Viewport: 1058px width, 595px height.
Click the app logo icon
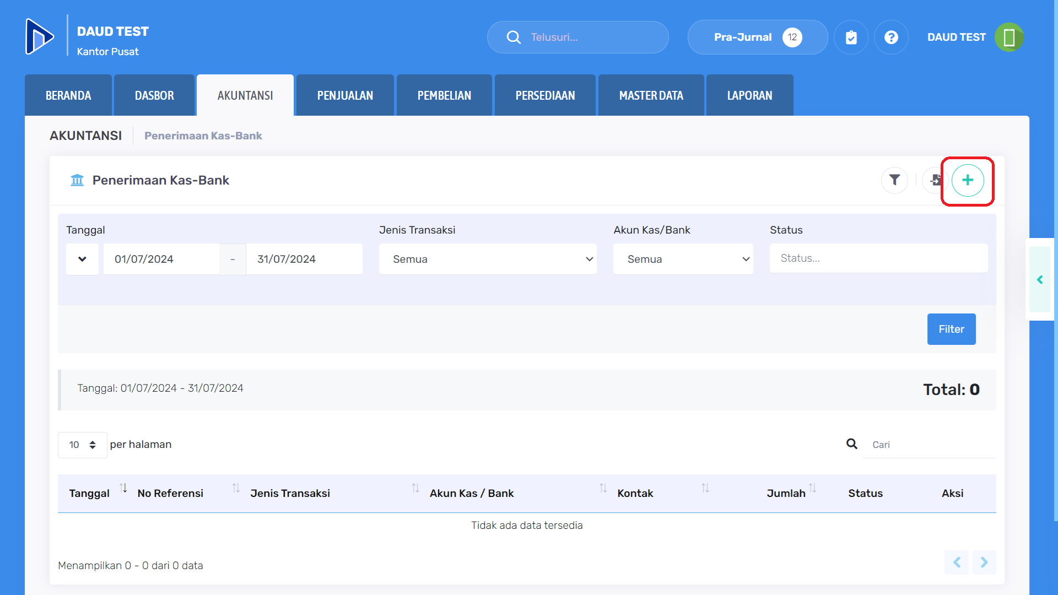tap(40, 37)
